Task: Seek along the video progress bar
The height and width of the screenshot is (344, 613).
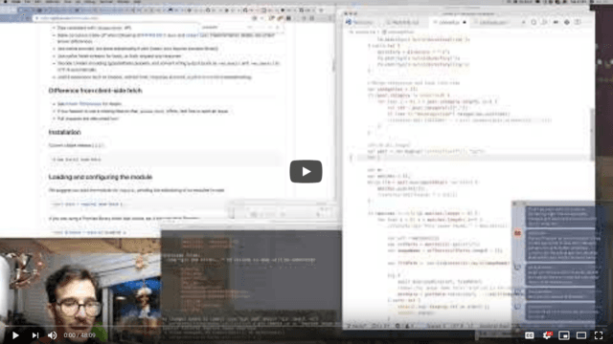Action: (x=306, y=326)
